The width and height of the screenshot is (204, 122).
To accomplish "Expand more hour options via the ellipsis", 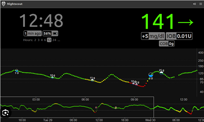I will (x=59, y=40).
